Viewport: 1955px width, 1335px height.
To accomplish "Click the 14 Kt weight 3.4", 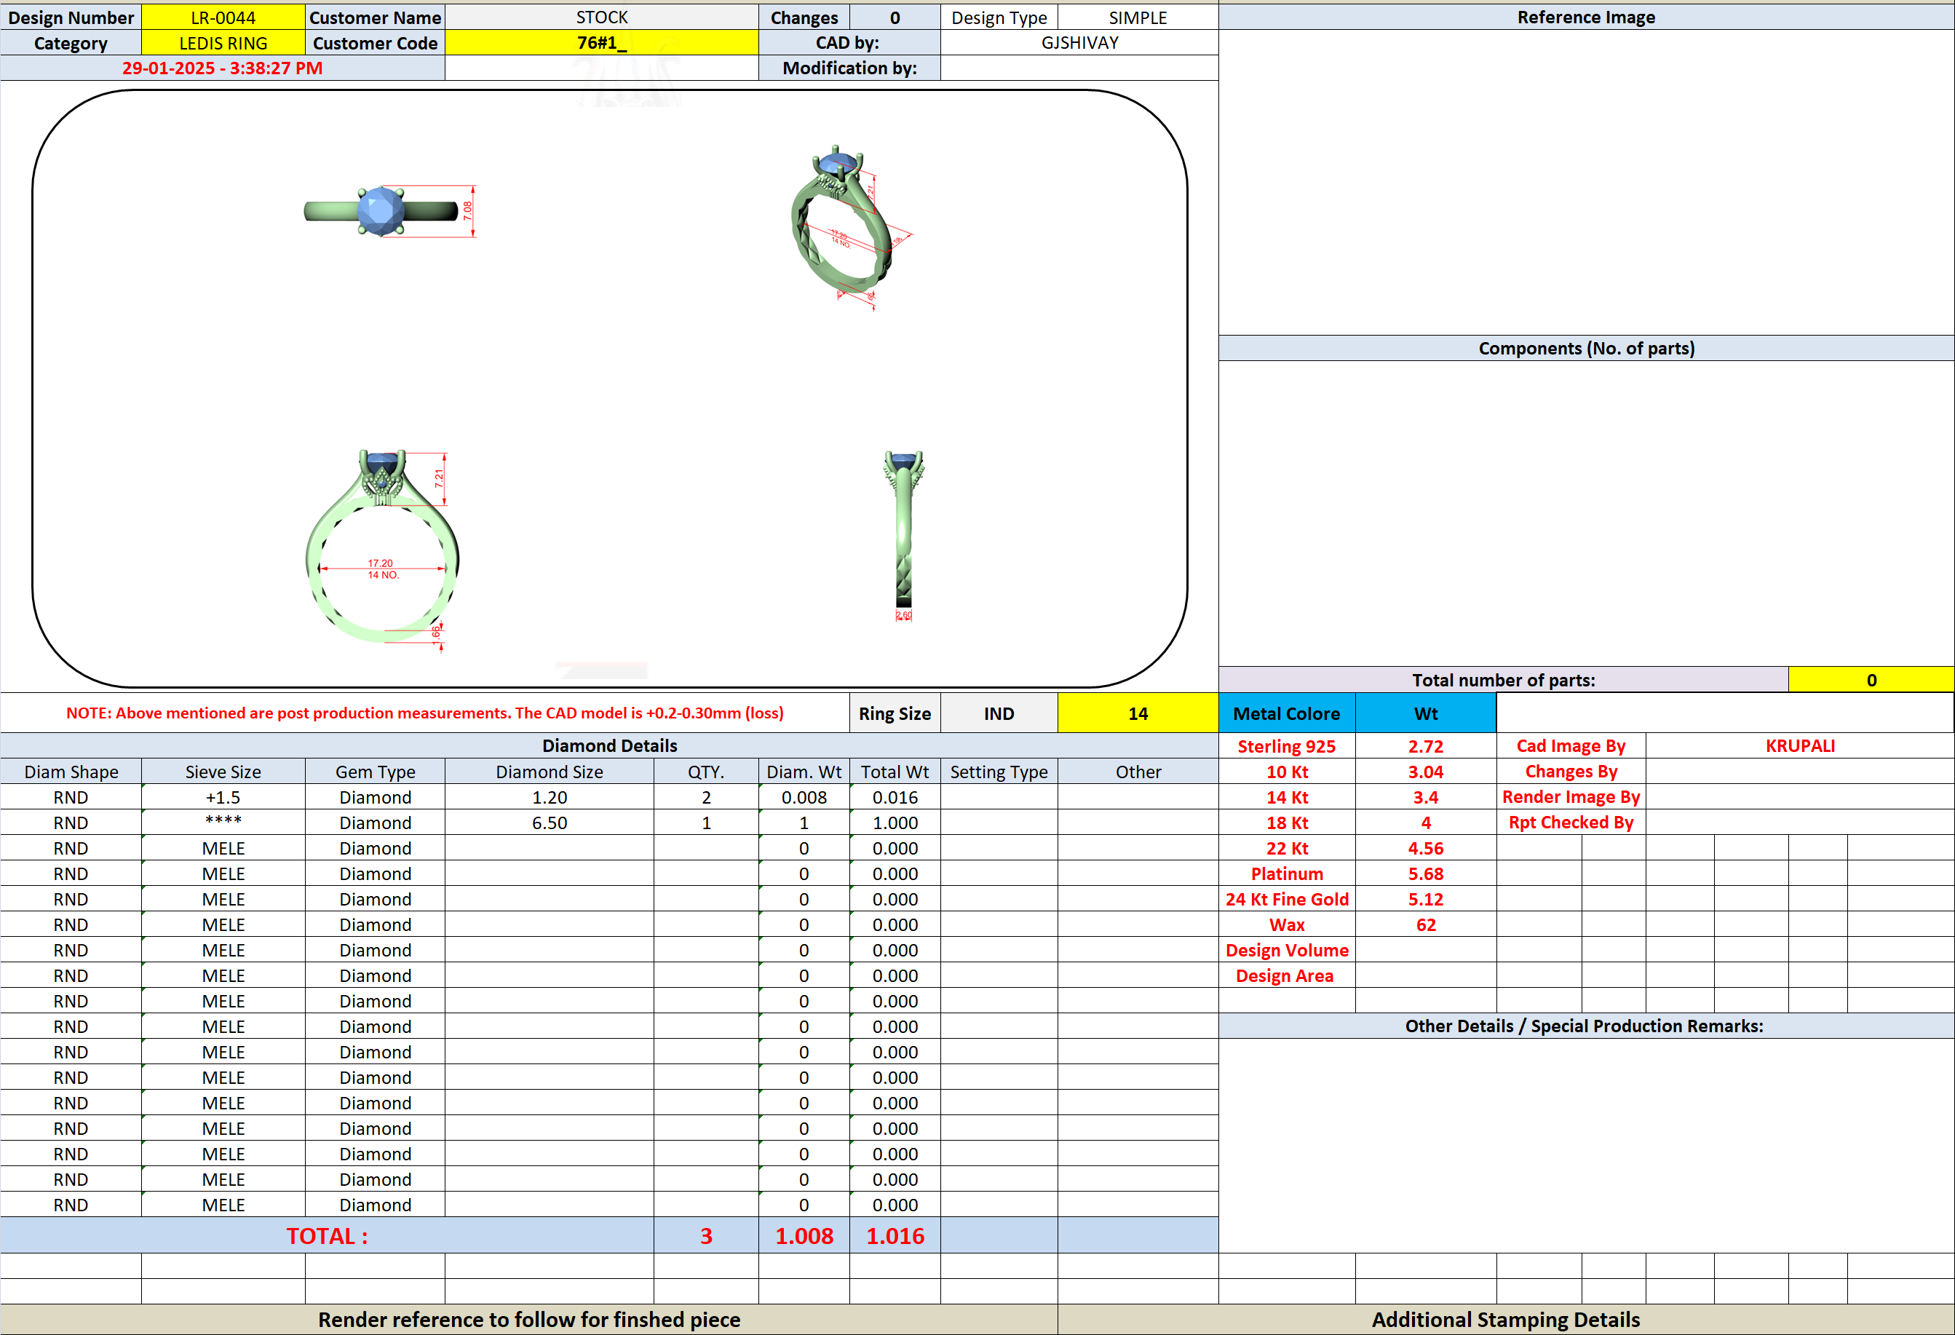I will pos(1426,796).
